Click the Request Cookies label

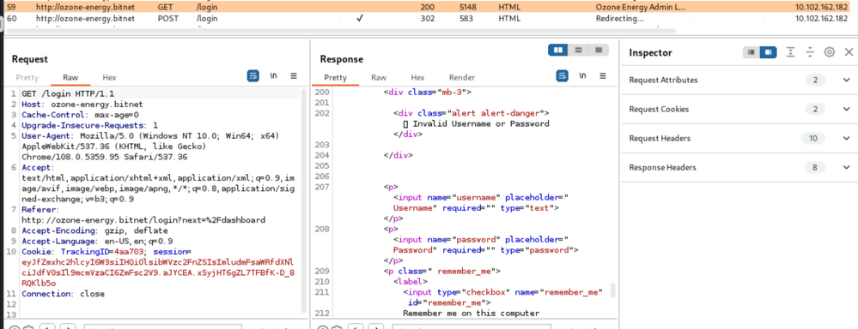659,109
